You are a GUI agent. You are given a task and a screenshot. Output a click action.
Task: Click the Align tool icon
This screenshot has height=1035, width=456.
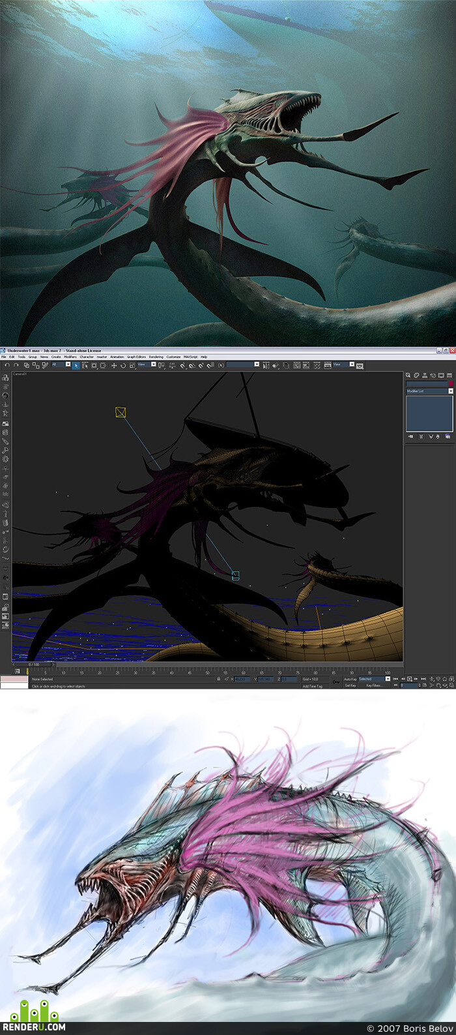click(276, 365)
